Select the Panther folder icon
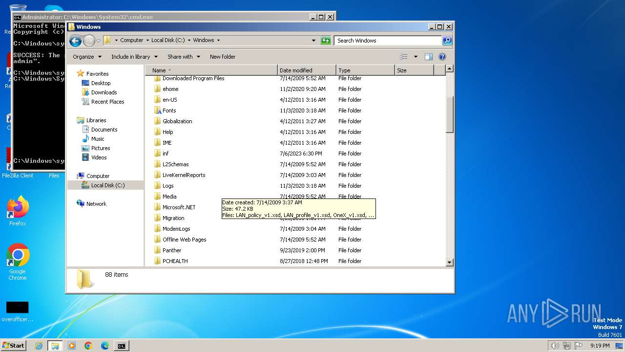This screenshot has width=625, height=352. 157,250
